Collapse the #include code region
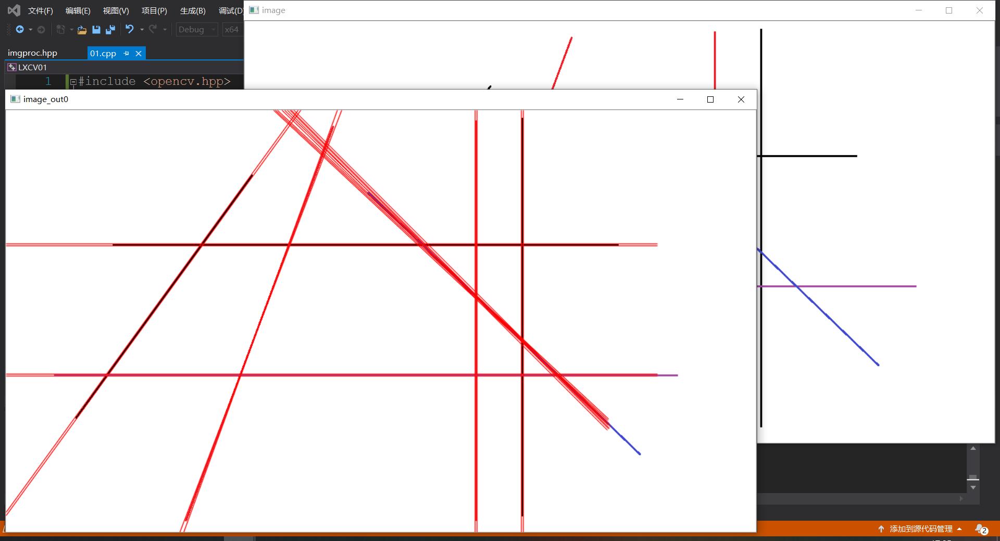Viewport: 1000px width, 541px height. pyautogui.click(x=73, y=82)
